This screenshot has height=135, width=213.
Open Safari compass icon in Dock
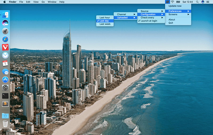click(x=5, y=39)
